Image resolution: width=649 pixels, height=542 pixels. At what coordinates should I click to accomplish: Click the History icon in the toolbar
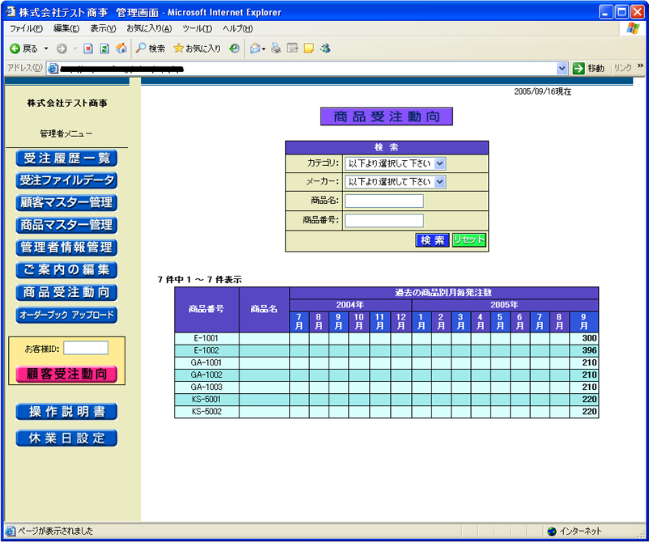(235, 49)
